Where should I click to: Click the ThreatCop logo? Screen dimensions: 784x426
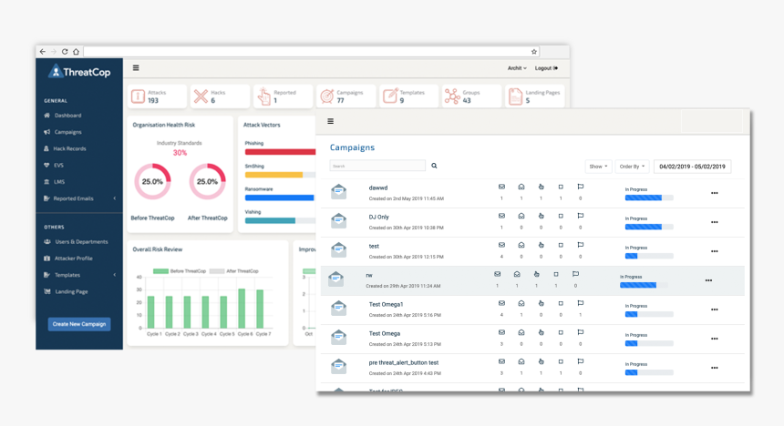(79, 72)
